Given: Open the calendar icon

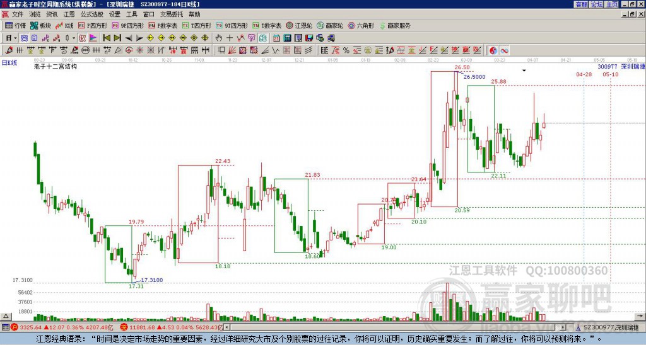Looking at the screenshot, I should point(276,38).
